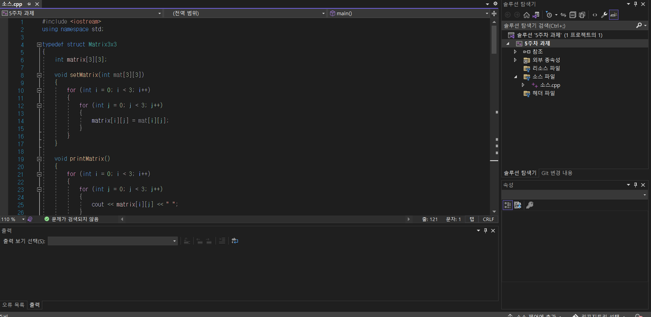
Task: Switch to 오류 목록 tab
Action: coord(13,305)
